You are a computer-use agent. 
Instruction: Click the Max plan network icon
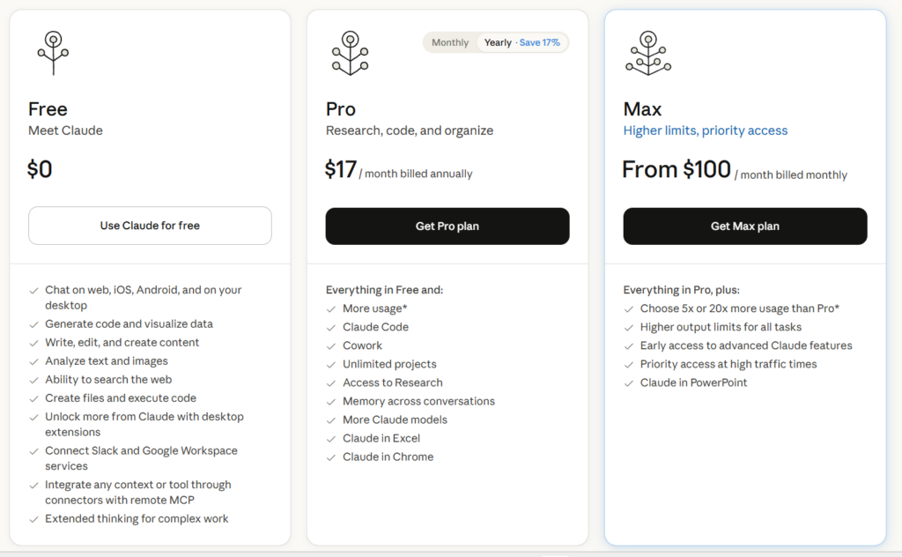point(647,53)
